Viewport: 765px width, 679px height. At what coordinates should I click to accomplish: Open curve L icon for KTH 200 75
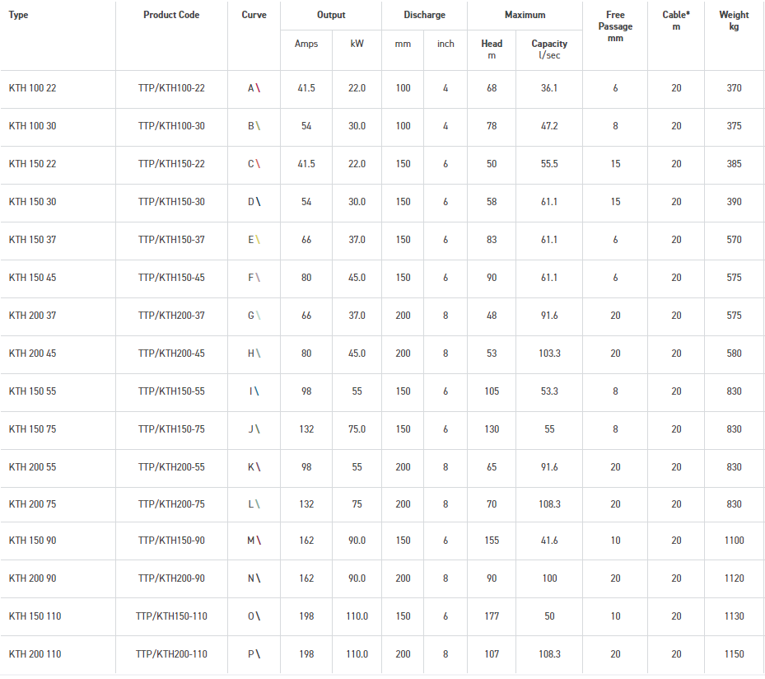pos(258,504)
